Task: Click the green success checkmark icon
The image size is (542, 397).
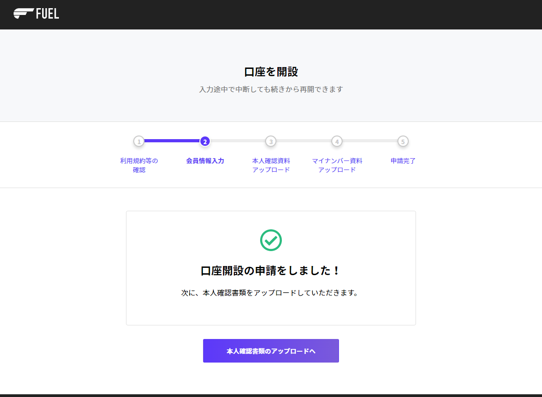Action: click(x=271, y=240)
